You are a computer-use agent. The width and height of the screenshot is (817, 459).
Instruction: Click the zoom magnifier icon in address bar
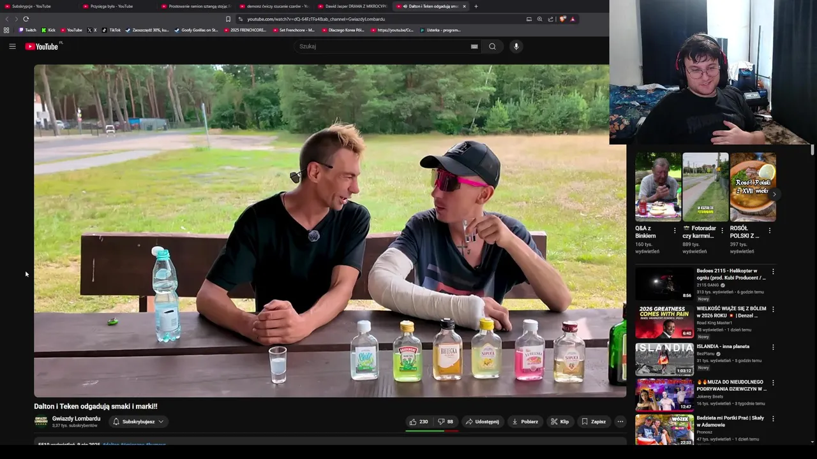539,19
